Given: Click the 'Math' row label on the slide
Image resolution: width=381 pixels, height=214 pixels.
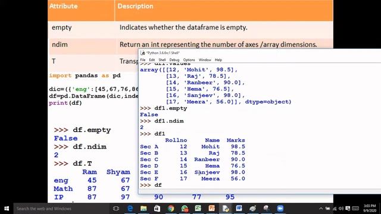Looking at the screenshot, I should click(63, 189).
